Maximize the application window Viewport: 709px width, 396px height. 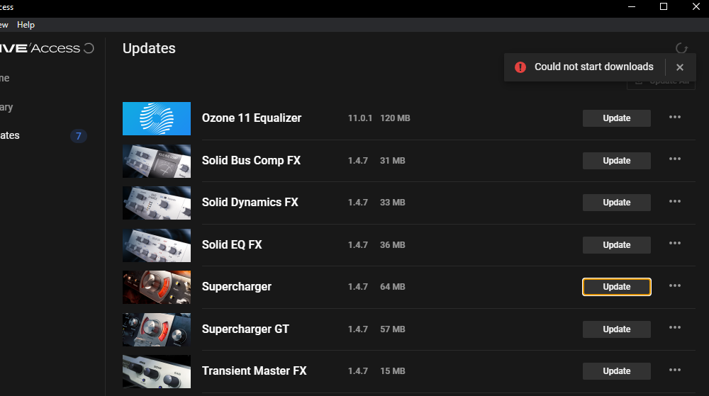pyautogui.click(x=664, y=6)
